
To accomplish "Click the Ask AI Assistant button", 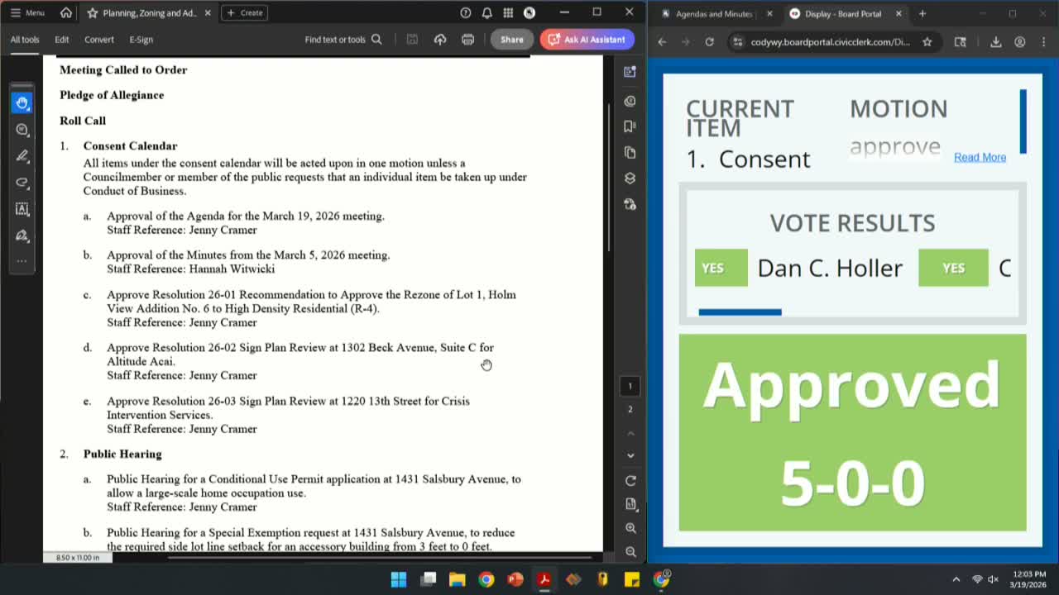I will [x=587, y=40].
